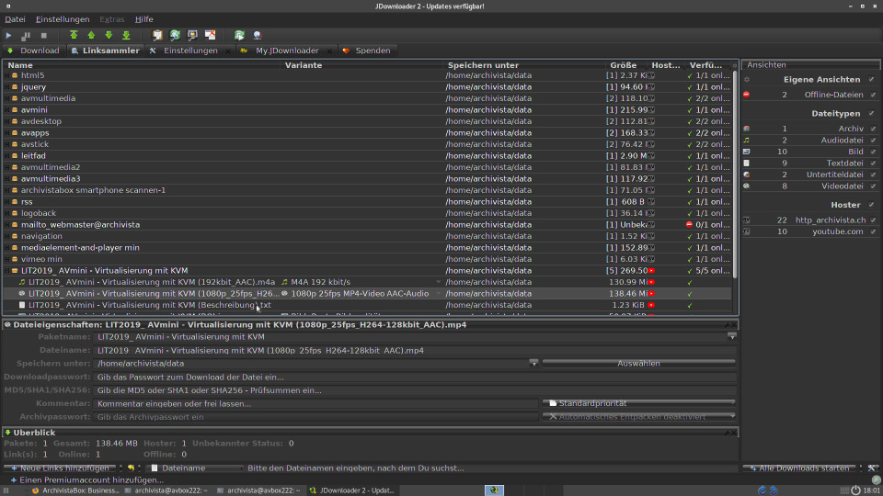The width and height of the screenshot is (883, 496).
Task: Move selection down one position
Action: 109,36
